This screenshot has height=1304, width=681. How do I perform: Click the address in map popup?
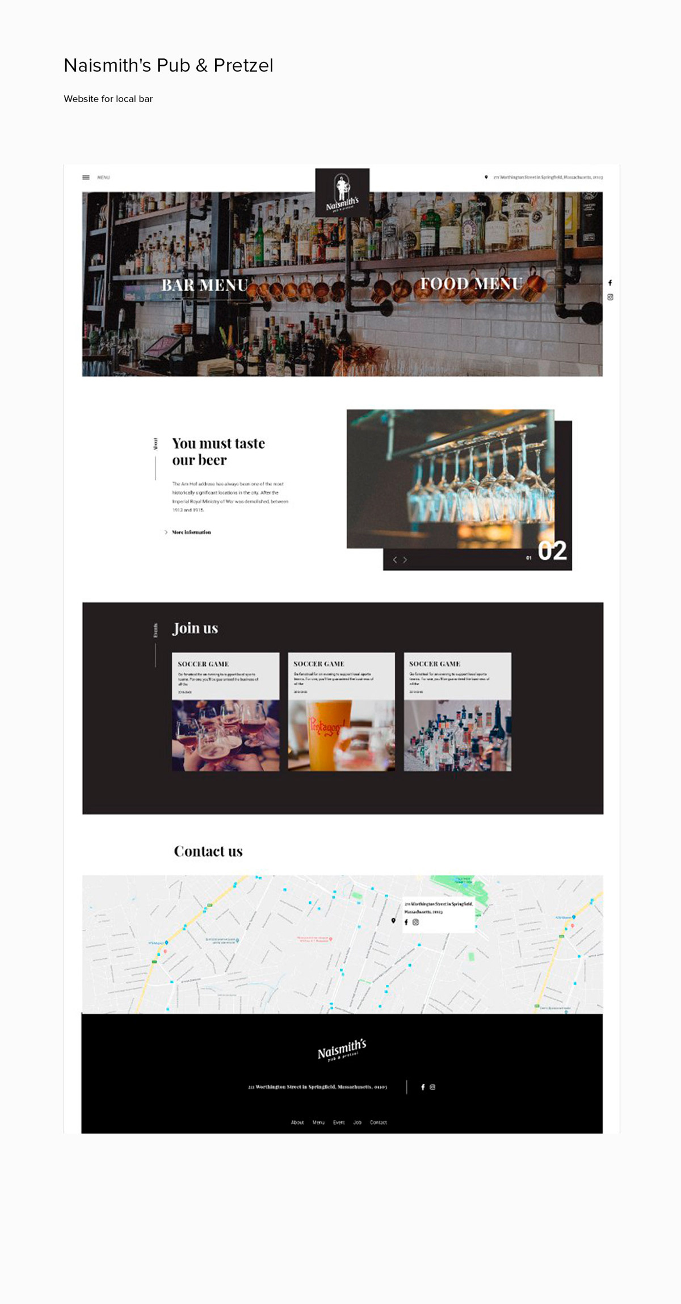pos(438,907)
